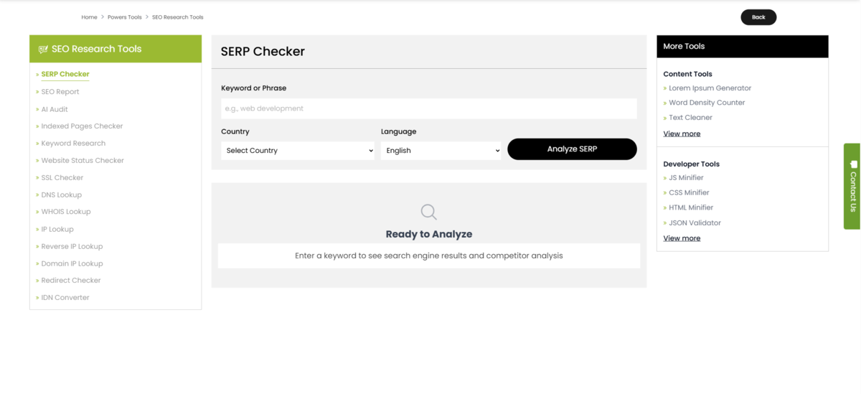Open the SSL Checker tool
The height and width of the screenshot is (394, 861).
pos(62,178)
